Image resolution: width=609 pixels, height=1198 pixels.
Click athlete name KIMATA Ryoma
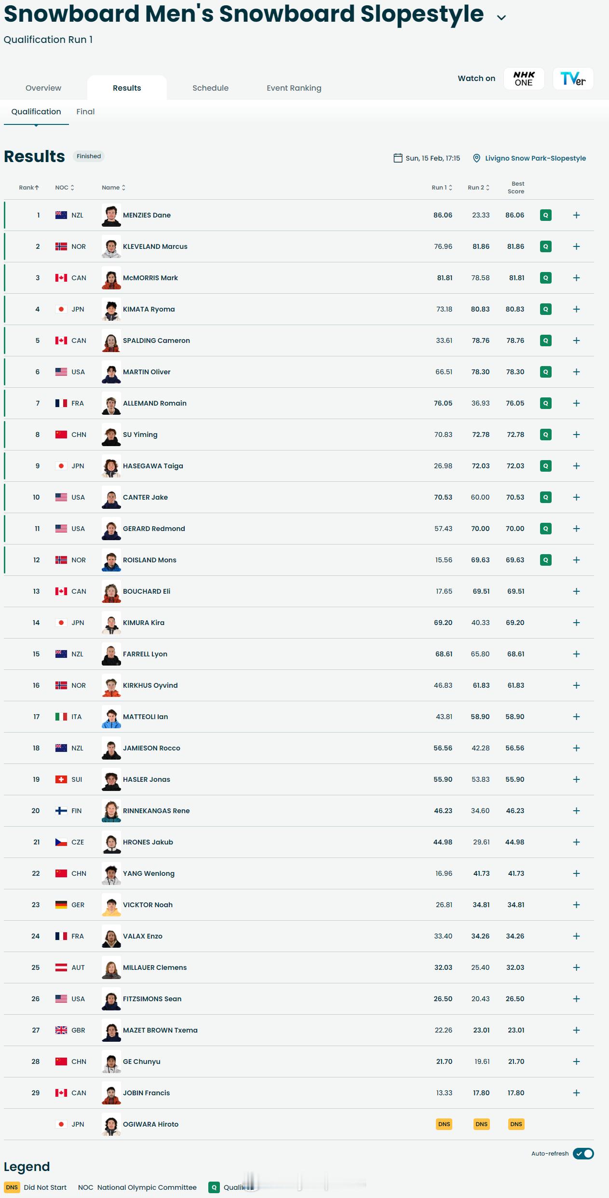pos(149,309)
